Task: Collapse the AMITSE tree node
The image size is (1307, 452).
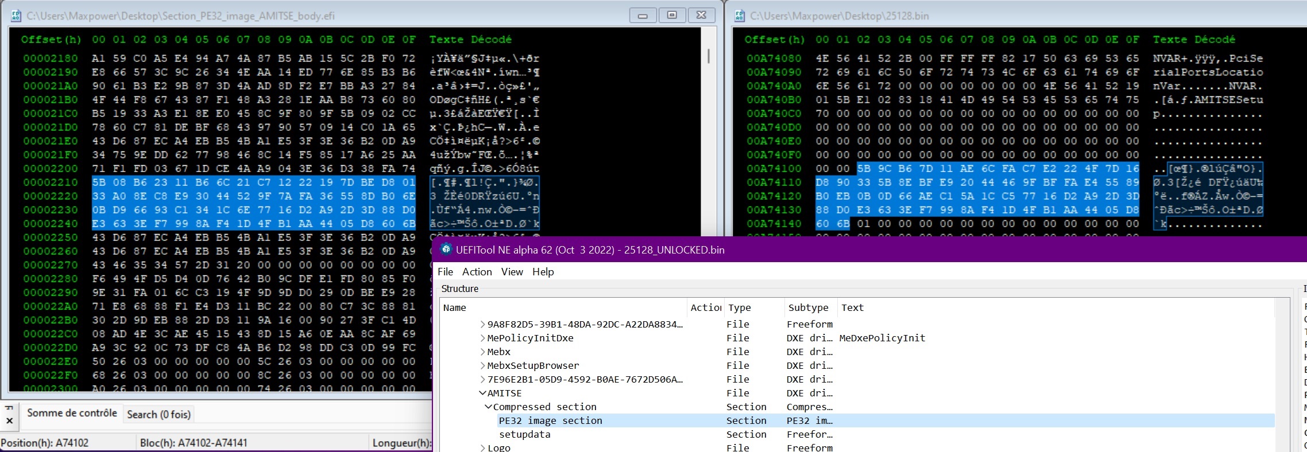Action: (482, 393)
